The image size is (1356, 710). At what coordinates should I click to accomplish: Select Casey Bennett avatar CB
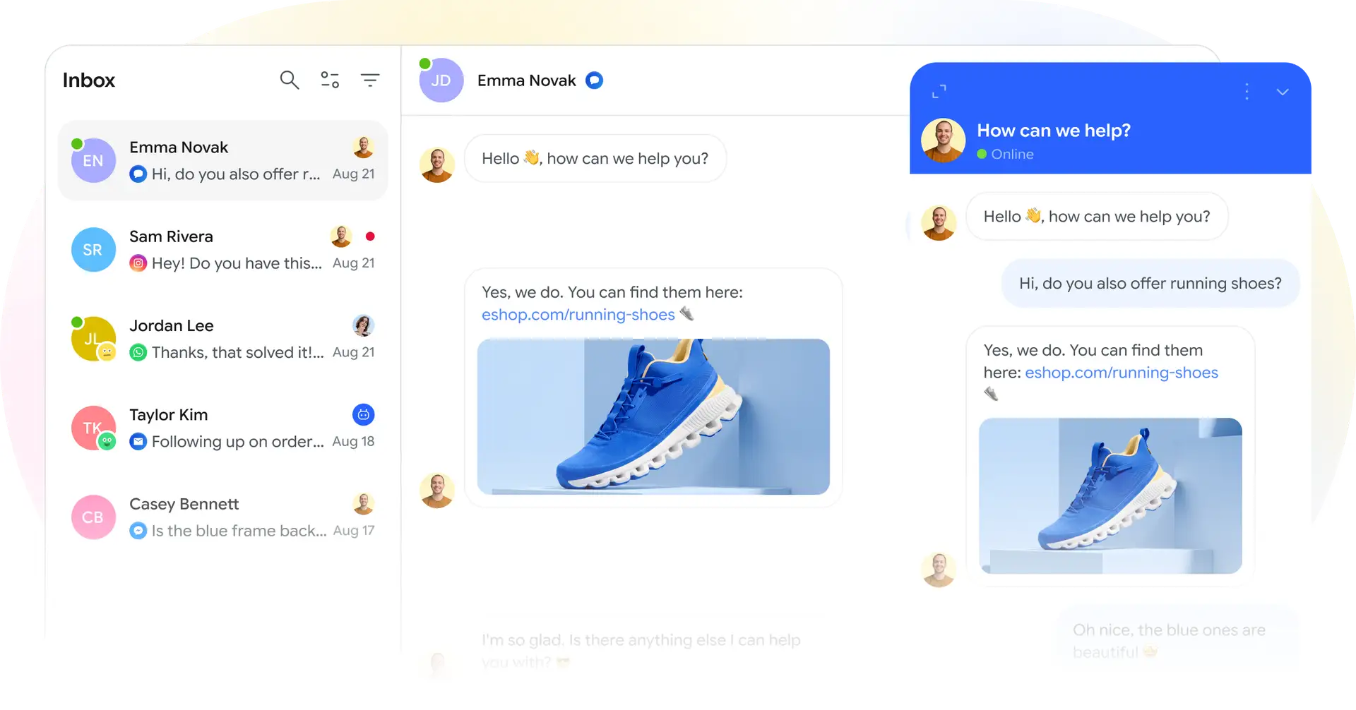point(93,517)
